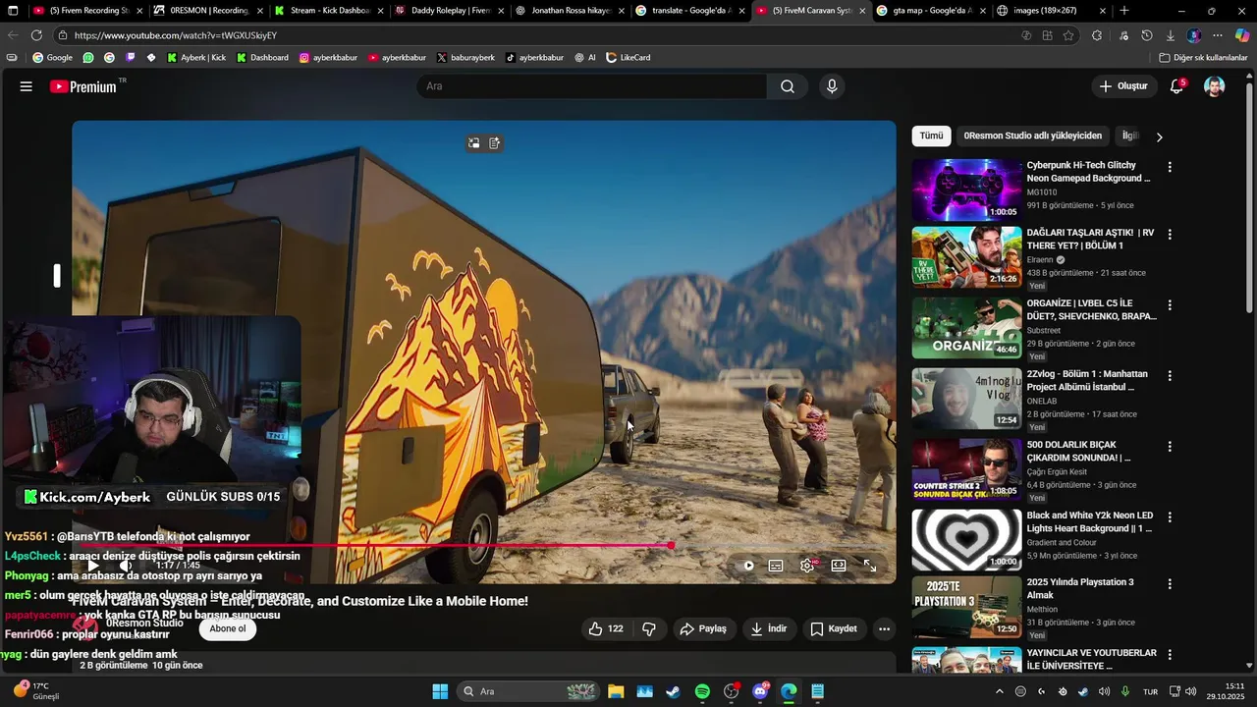Open the Copilot icon in browser toolbar
This screenshot has width=1257, height=707.
coord(1241,35)
